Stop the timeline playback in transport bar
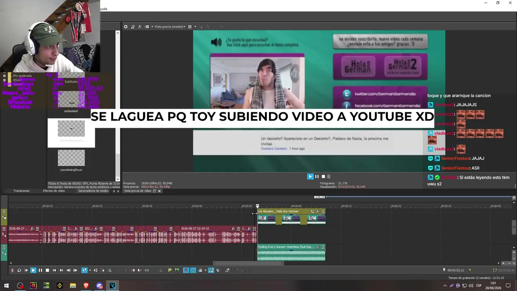The width and height of the screenshot is (517, 291). pos(47,270)
